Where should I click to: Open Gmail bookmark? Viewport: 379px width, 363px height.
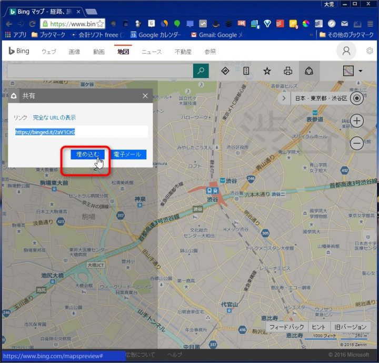coord(217,35)
